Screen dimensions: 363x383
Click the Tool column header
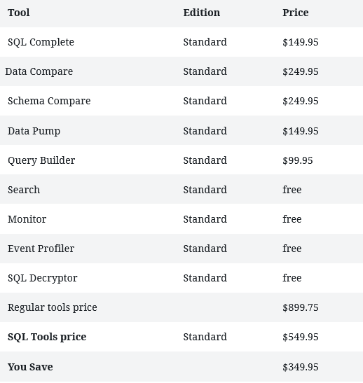[19, 13]
